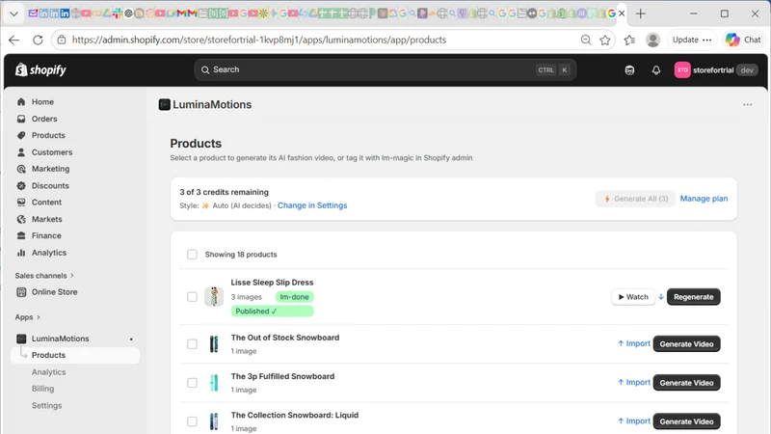Click the lm-done tag badge
Image resolution: width=771 pixels, height=434 pixels.
[x=294, y=297]
